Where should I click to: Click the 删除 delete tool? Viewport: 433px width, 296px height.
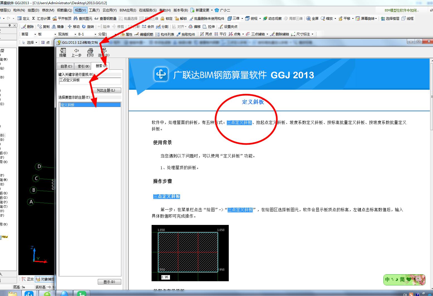point(28,26)
